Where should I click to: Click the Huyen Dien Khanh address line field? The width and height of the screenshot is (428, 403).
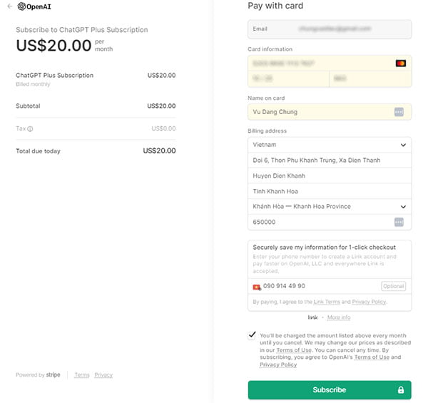pyautogui.click(x=330, y=175)
